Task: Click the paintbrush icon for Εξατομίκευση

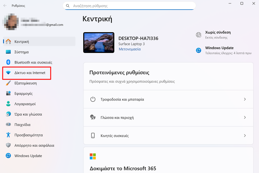Action: pyautogui.click(x=9, y=83)
